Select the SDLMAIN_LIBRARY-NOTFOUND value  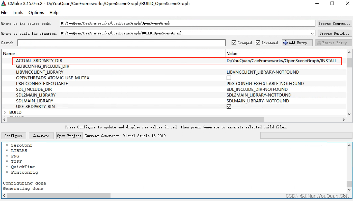coord(258,101)
